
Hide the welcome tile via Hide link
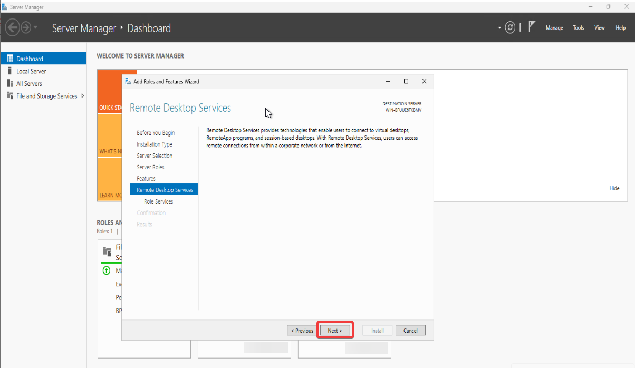point(614,188)
